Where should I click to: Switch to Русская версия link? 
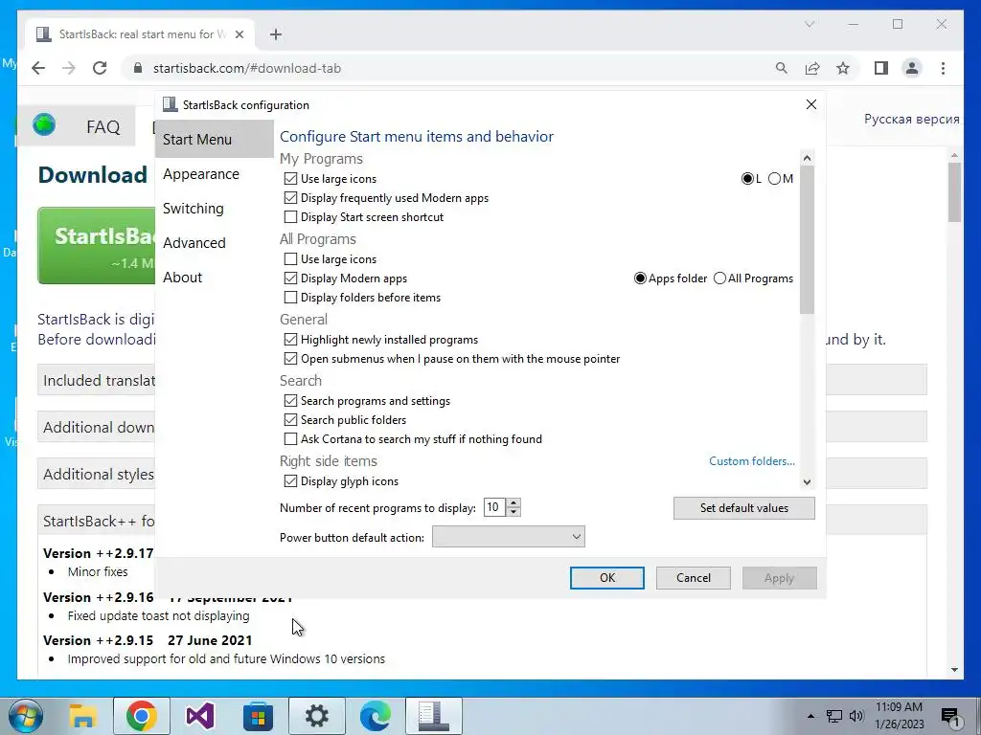click(912, 120)
